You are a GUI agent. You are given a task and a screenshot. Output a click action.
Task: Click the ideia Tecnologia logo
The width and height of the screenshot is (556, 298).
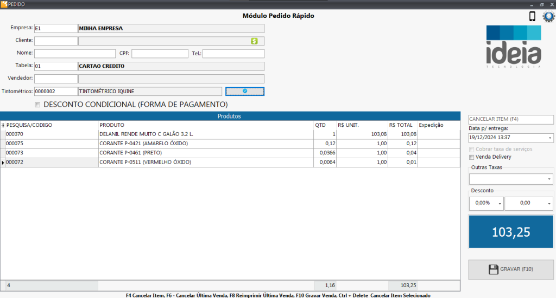click(514, 47)
